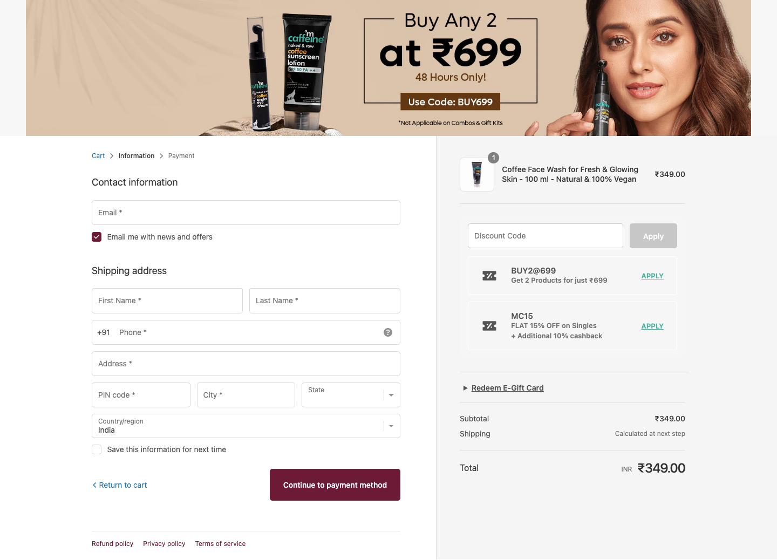Screen dimensions: 777x560
Task: Open the Country/region dropdown
Action: tap(246, 426)
